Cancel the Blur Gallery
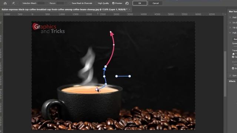Viewport: 237px width, 133px height. coord(156,3)
